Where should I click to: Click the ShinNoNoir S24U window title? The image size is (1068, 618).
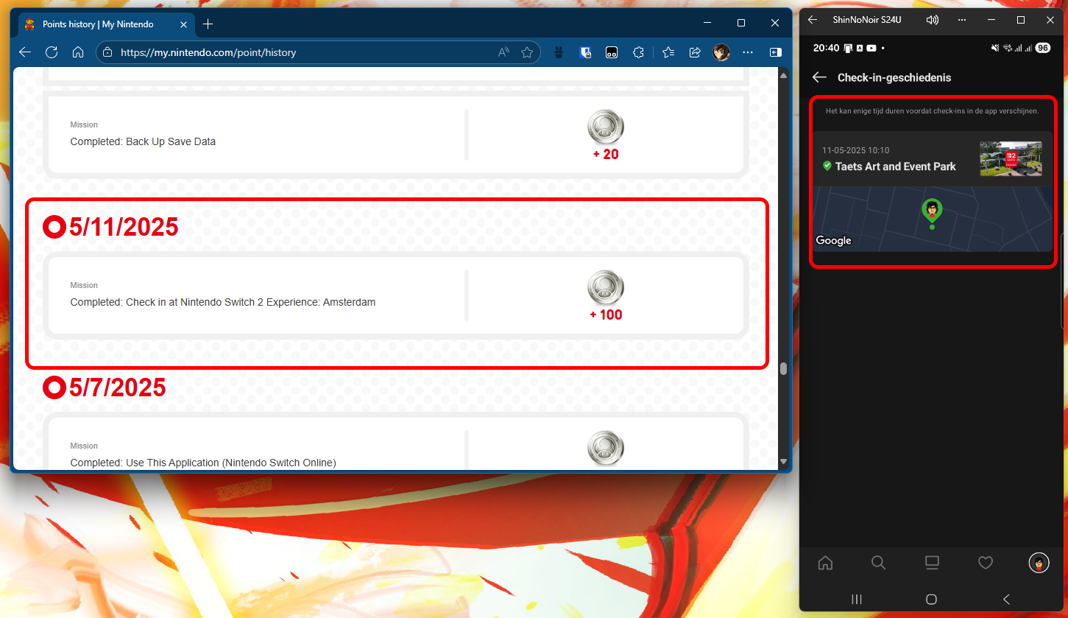coord(869,20)
